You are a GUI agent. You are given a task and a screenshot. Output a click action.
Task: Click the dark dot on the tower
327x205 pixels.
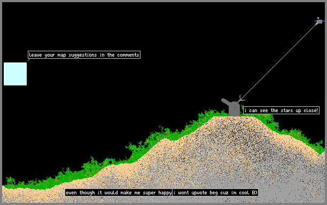pos(235,107)
